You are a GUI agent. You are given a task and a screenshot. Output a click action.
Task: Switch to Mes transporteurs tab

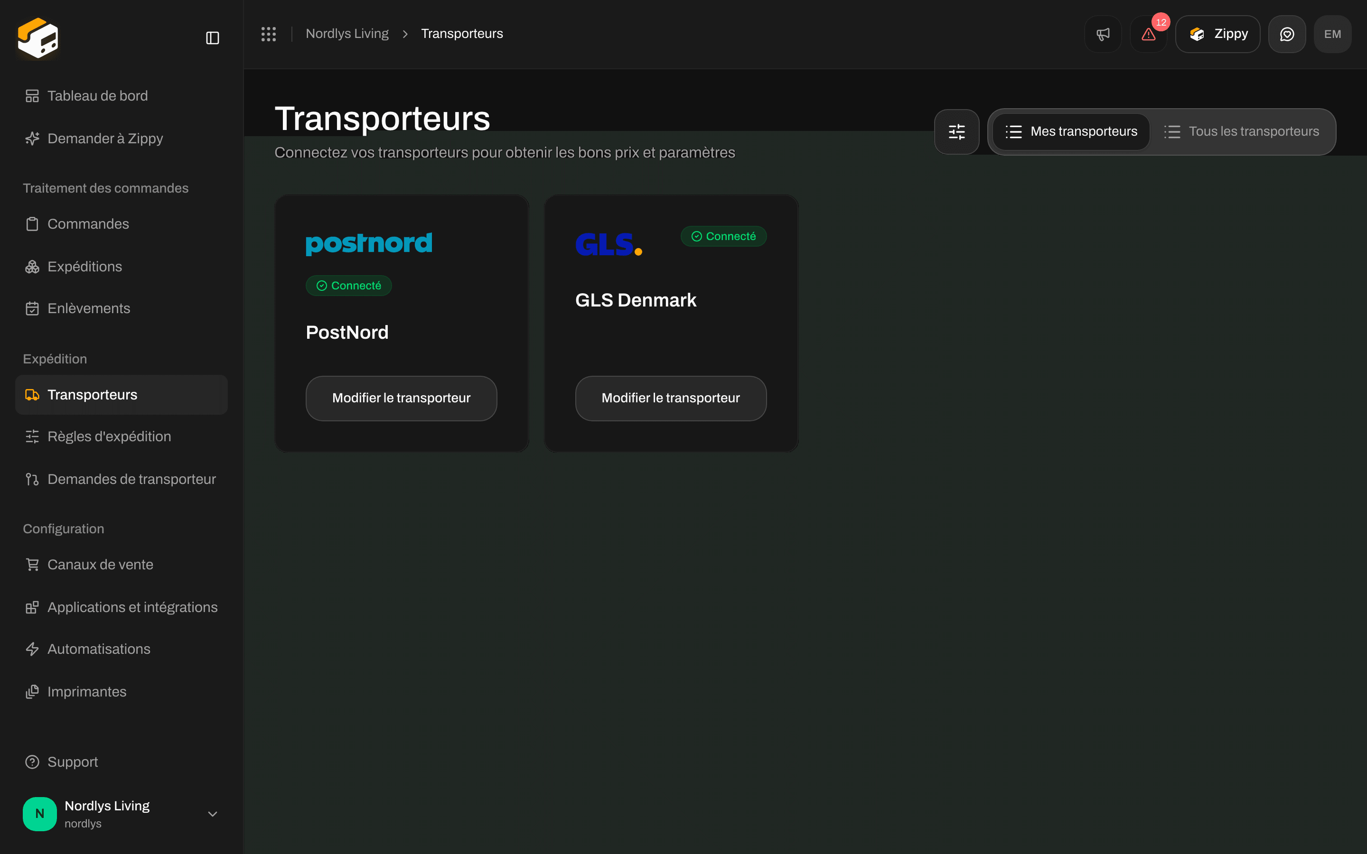tap(1071, 131)
